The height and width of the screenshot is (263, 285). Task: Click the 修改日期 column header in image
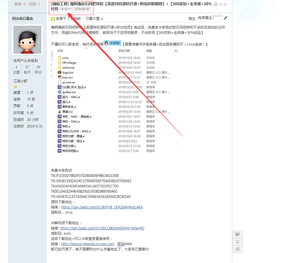[x=124, y=51]
